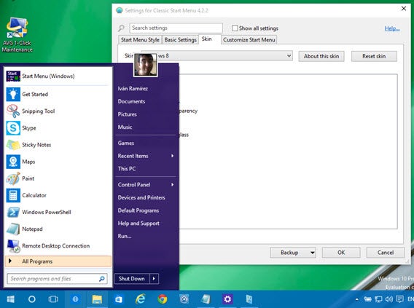The width and height of the screenshot is (414, 308).
Task: Enable Show all settings checkbox
Action: pos(235,28)
